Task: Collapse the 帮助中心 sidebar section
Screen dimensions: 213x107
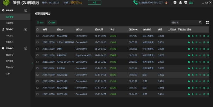Action: (26, 48)
